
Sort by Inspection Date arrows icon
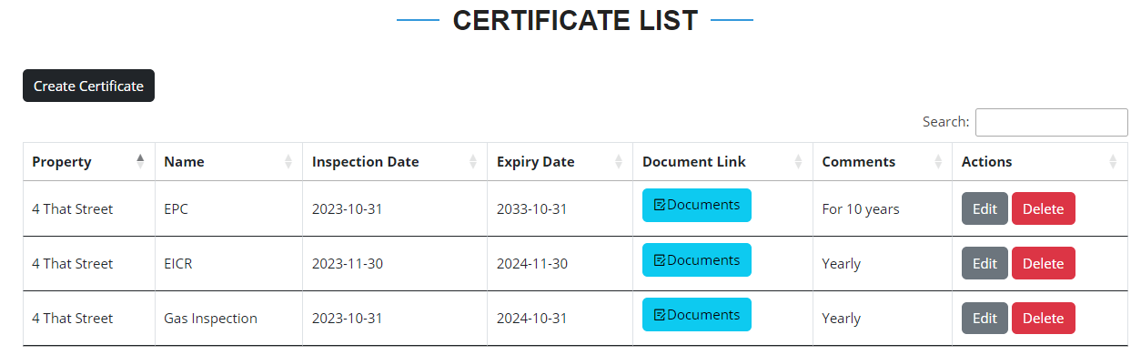tap(473, 162)
